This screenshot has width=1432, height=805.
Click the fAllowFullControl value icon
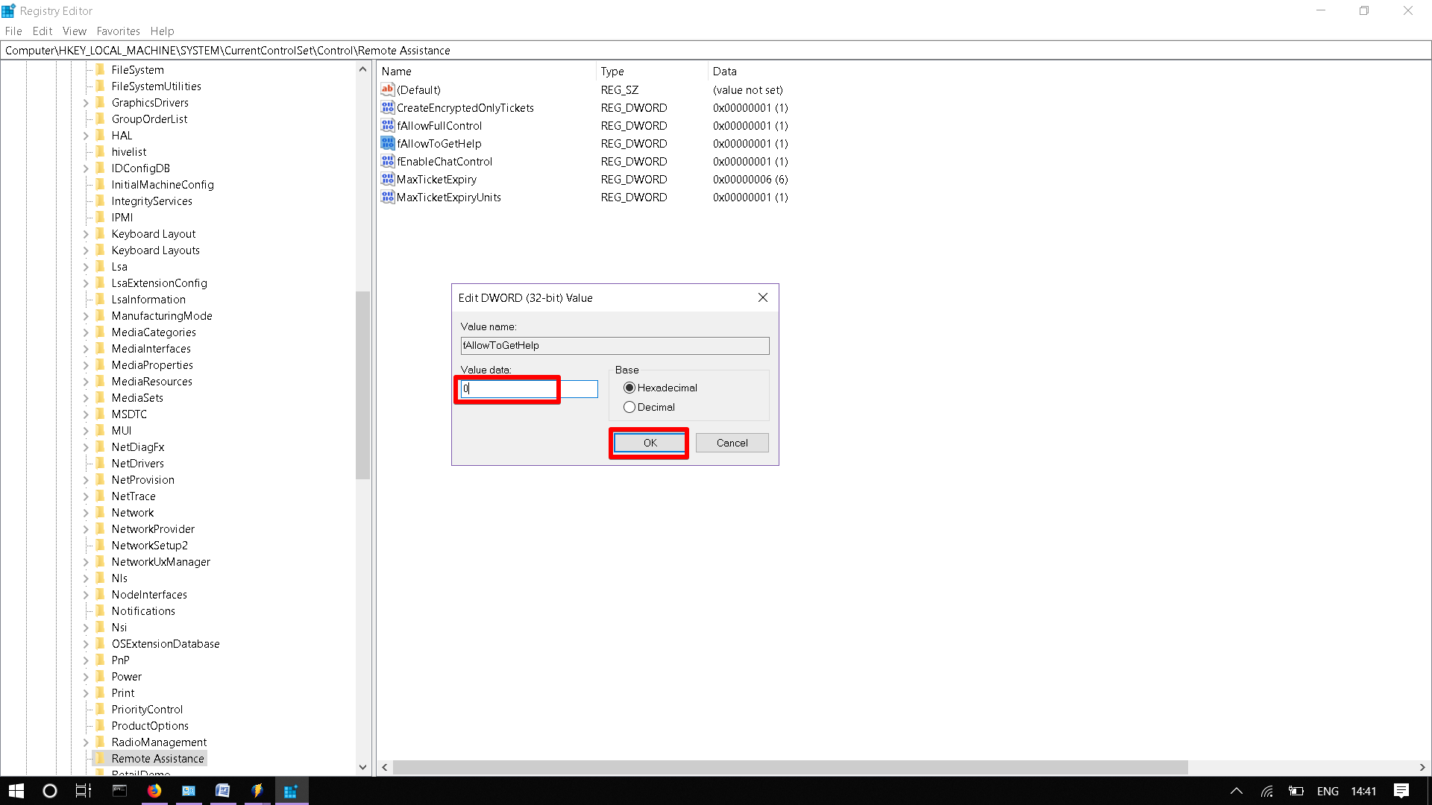[x=387, y=125]
